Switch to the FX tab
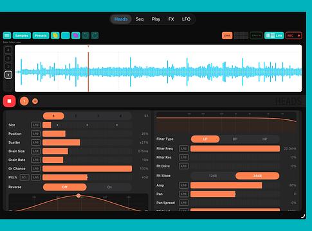 171,19
